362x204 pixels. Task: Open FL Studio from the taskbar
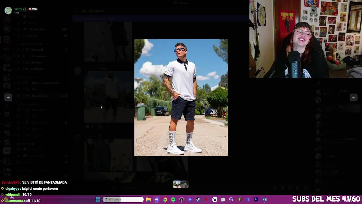click(x=240, y=199)
